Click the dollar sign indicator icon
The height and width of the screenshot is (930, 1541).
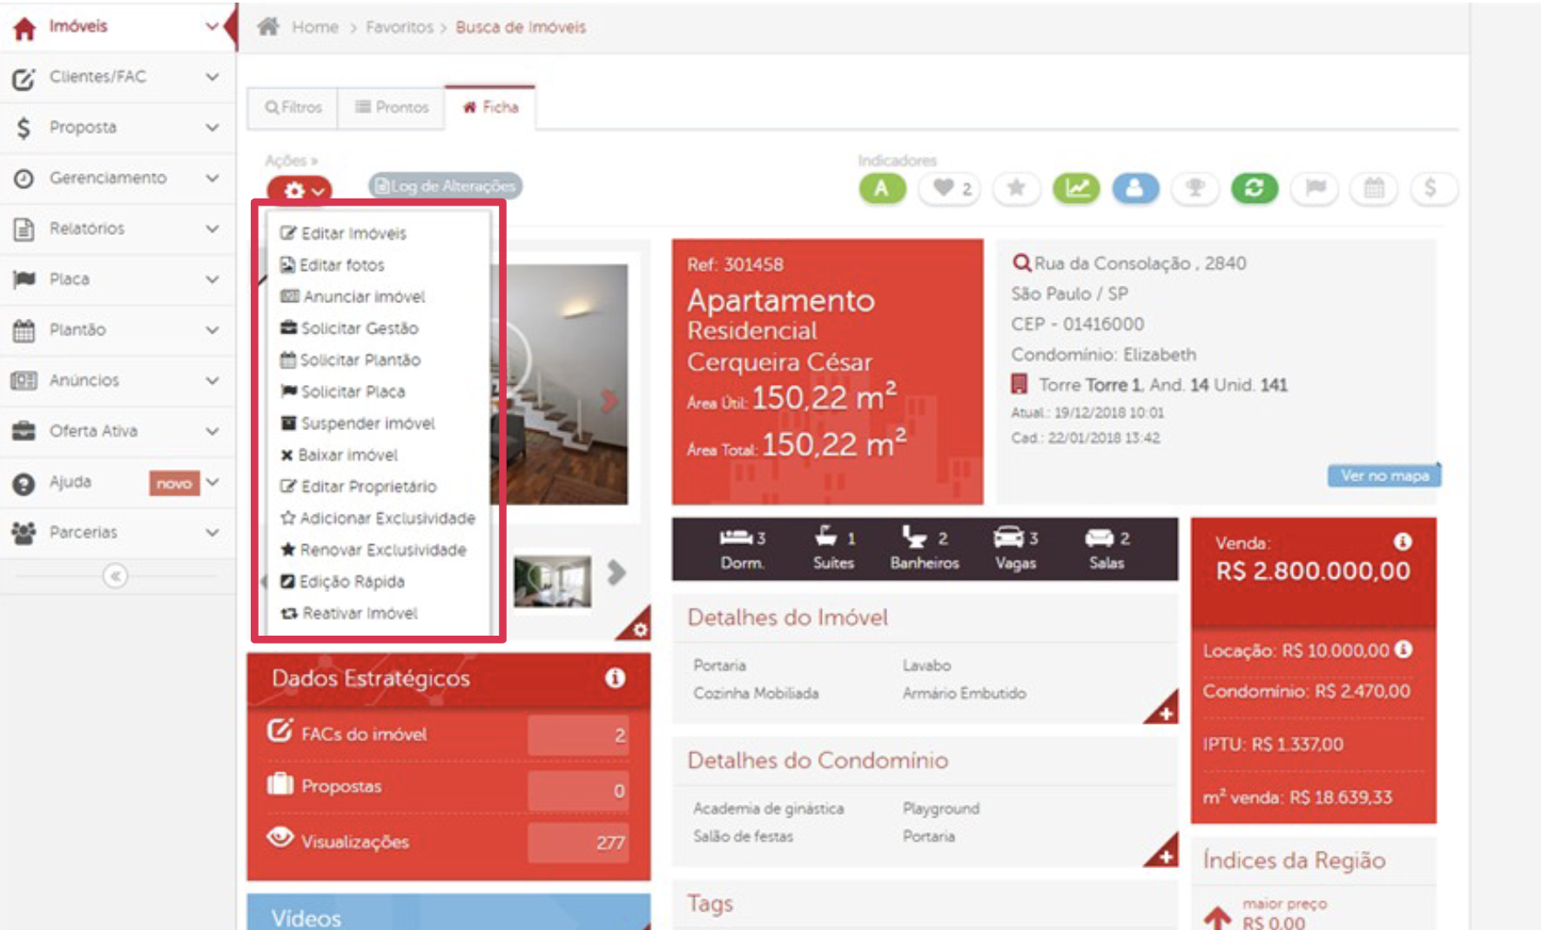(1430, 188)
